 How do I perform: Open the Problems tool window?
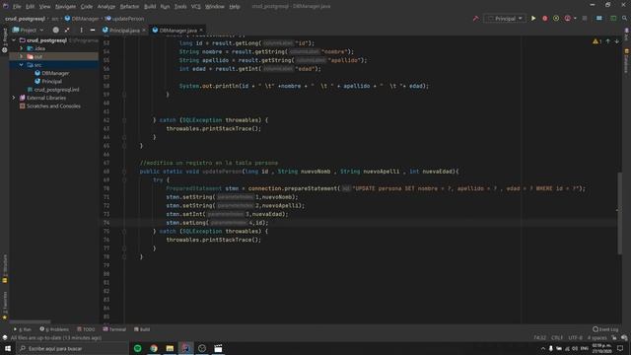[x=54, y=329]
